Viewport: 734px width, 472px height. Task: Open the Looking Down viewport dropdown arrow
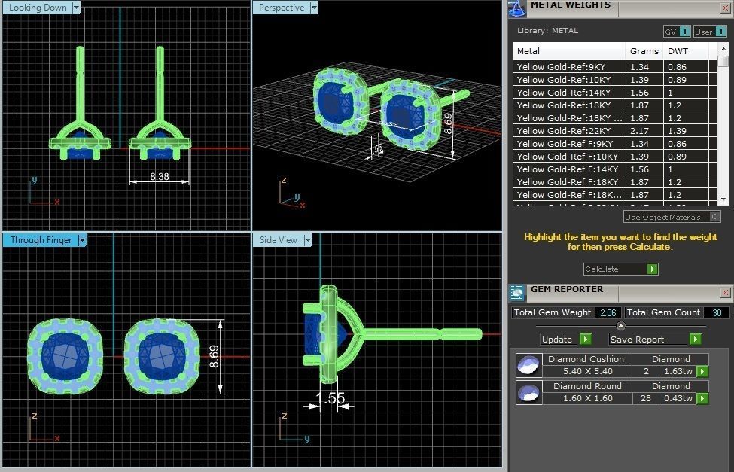pos(76,8)
